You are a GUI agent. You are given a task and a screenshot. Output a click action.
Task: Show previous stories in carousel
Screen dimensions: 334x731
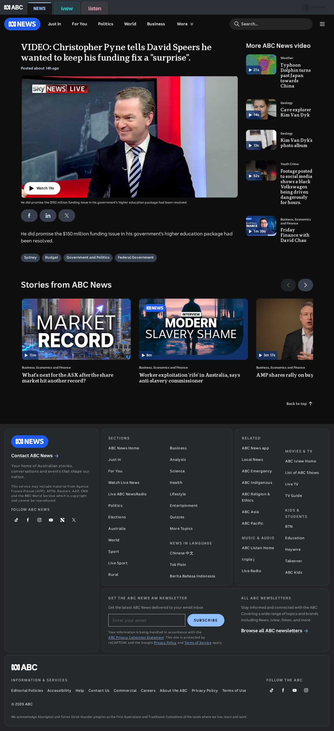288,285
